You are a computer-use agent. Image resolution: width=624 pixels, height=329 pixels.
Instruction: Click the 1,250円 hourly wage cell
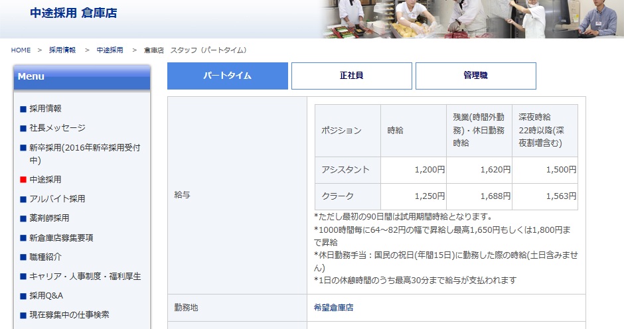[414, 196]
